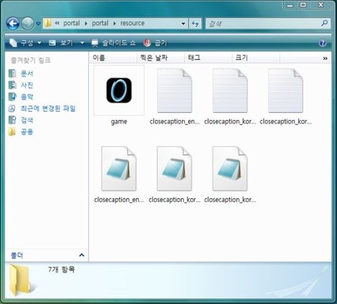The width and height of the screenshot is (337, 304).
Task: Sort by 찍은 날짜 column header
Action: (161, 58)
